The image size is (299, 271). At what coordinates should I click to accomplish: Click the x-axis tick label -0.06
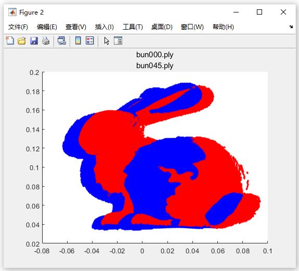click(67, 251)
